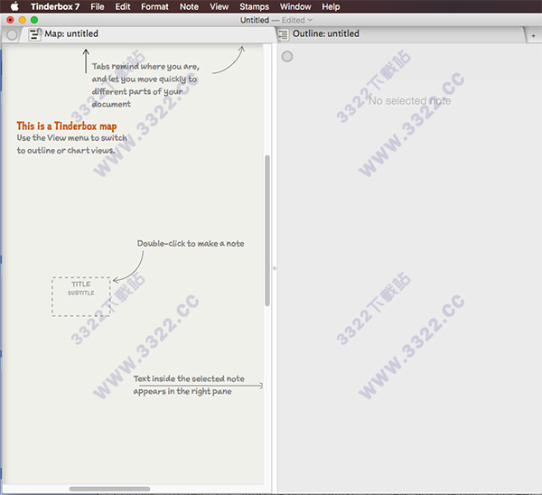The height and width of the screenshot is (495, 542).
Task: Open the Stamps menu
Action: click(x=254, y=6)
